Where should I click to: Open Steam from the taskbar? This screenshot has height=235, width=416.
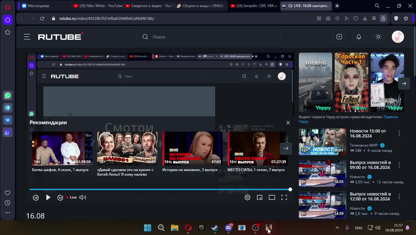[215, 228]
